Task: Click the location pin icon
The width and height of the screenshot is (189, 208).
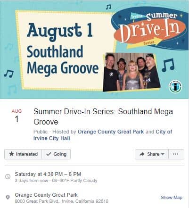Action: pyautogui.click(x=8, y=197)
